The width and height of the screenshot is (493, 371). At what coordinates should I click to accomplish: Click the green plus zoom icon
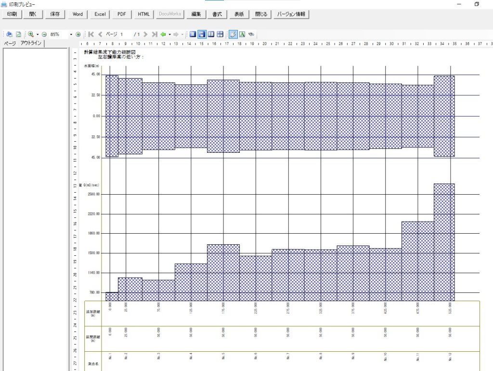(x=78, y=35)
